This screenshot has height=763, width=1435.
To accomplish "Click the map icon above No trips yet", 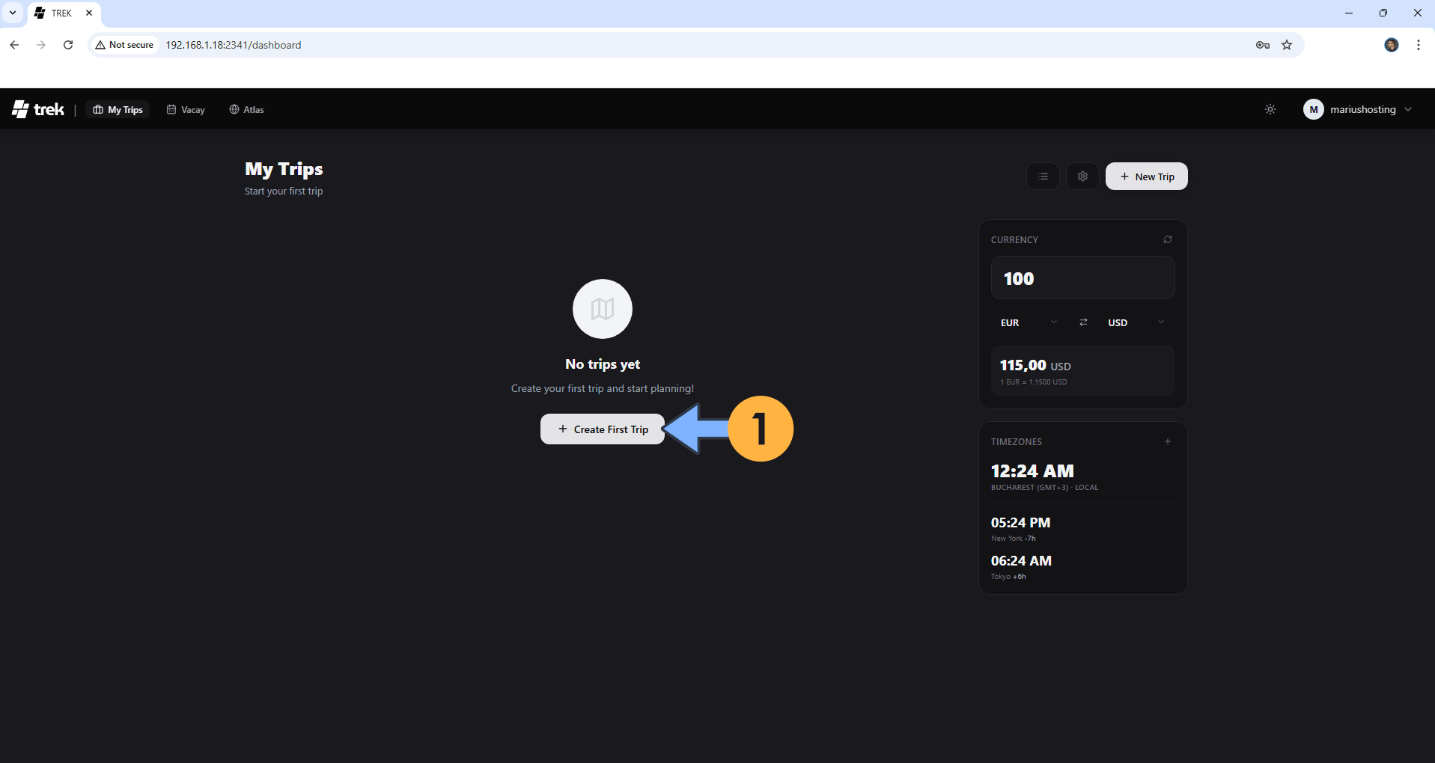I will [602, 309].
